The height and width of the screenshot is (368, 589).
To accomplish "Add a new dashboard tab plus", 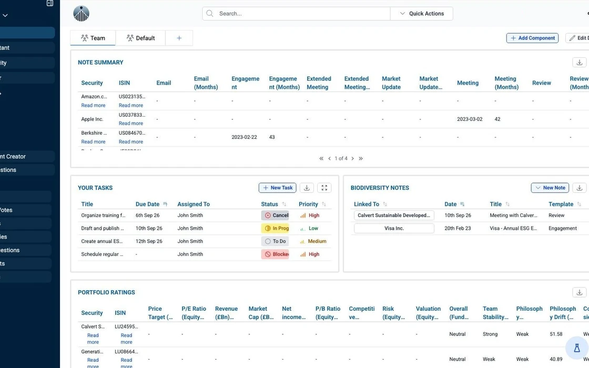I will pyautogui.click(x=179, y=38).
